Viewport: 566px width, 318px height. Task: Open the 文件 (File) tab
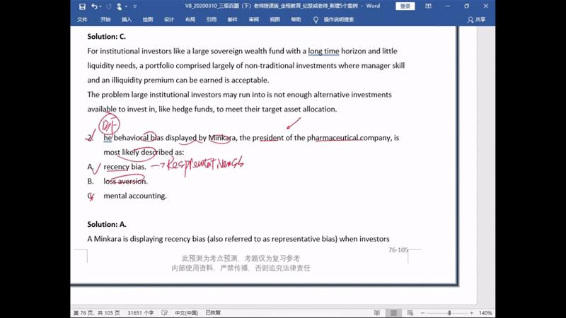point(82,20)
